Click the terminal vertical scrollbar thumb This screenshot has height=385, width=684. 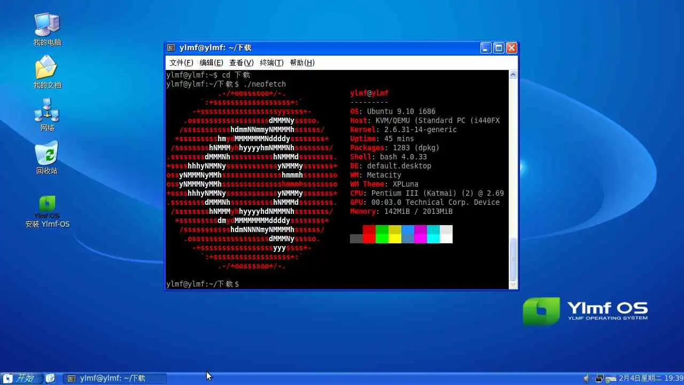click(513, 259)
